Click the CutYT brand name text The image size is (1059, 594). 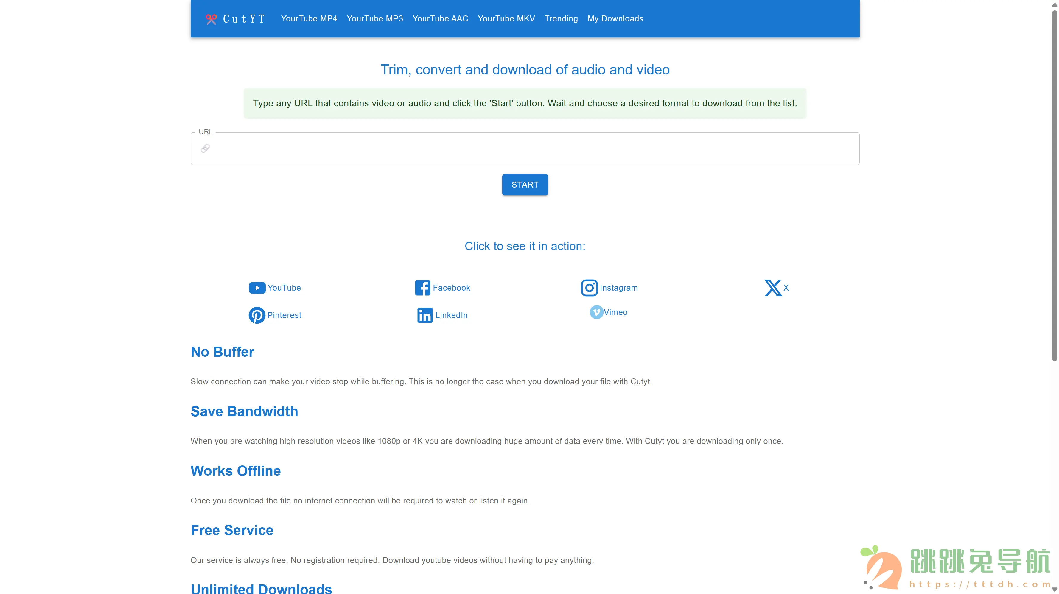coord(244,19)
